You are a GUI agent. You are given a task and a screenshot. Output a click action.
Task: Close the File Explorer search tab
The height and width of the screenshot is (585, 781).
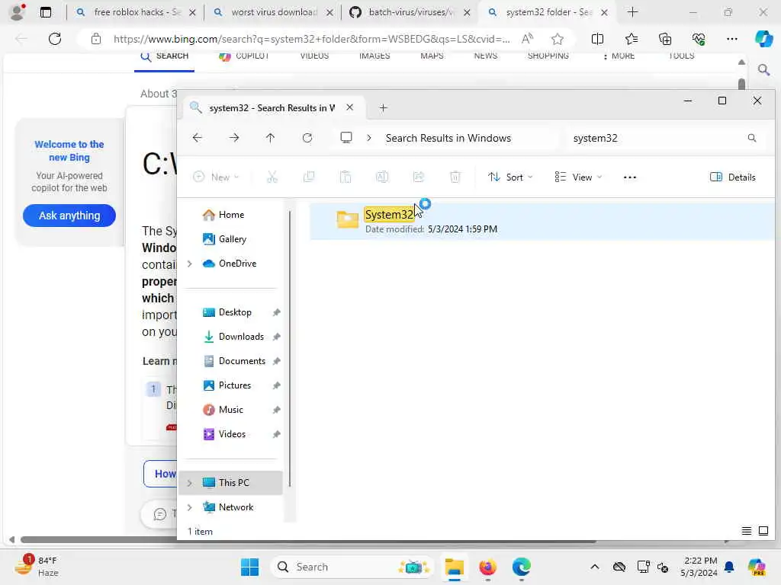coord(349,107)
